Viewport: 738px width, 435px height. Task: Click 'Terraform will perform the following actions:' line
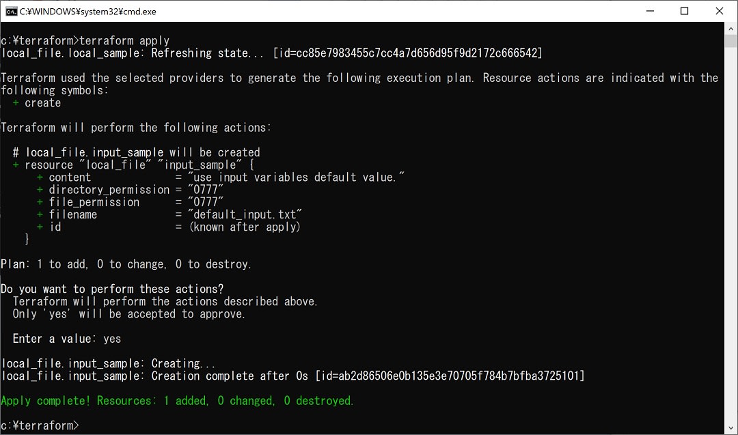tap(136, 128)
